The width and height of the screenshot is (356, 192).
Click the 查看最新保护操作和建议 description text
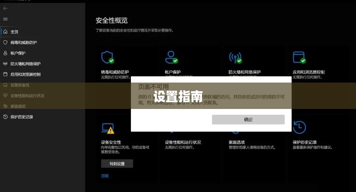(x=312, y=147)
